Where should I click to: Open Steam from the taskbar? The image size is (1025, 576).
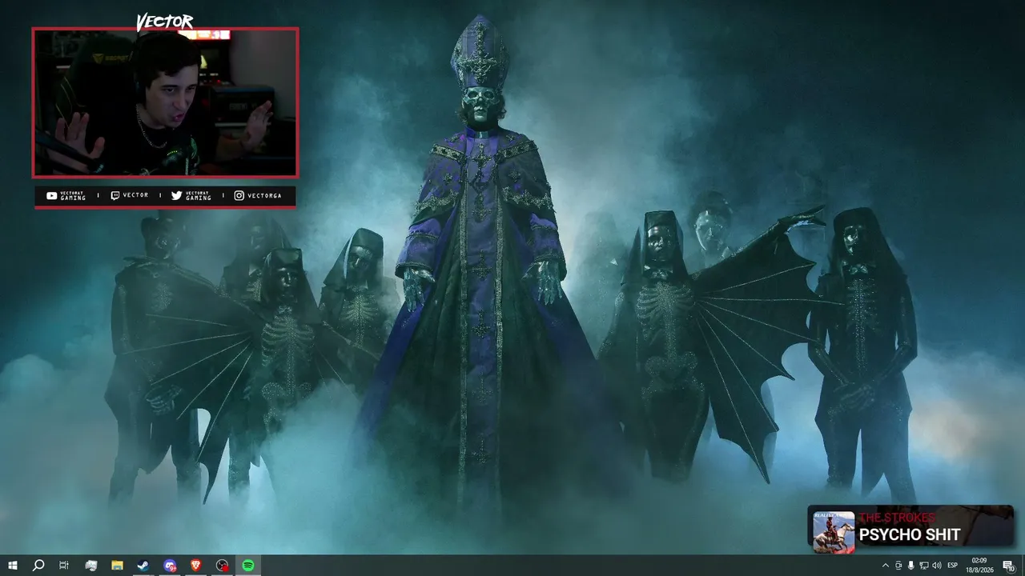click(143, 566)
